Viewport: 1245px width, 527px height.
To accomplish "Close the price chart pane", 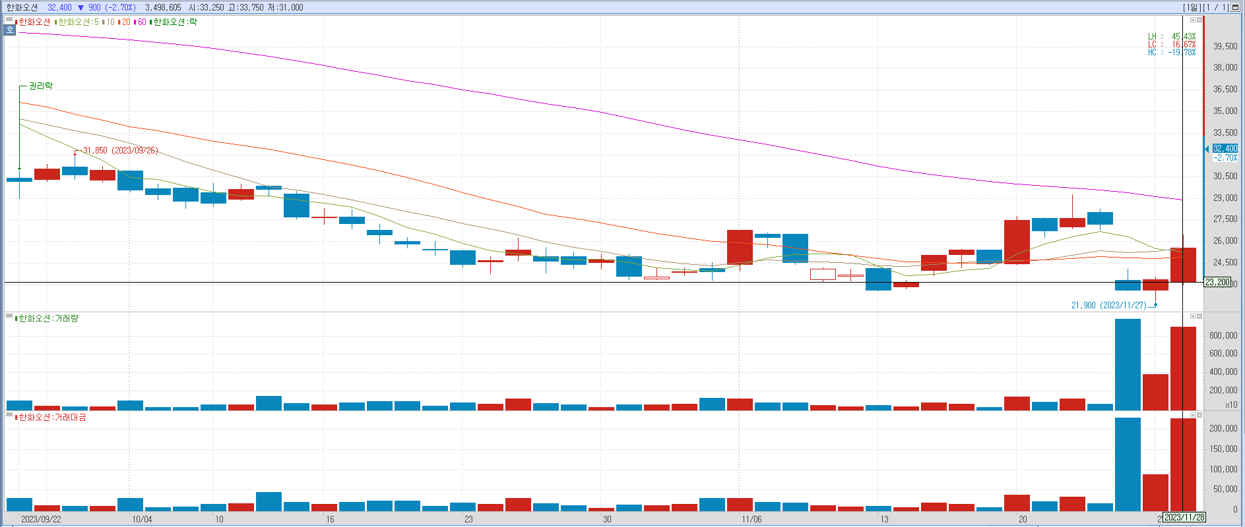I will [1199, 20].
